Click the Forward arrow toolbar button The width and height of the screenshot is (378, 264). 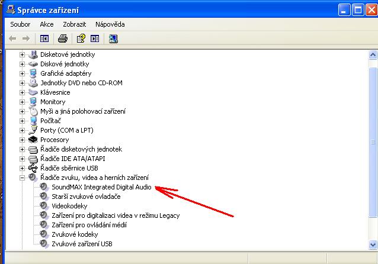(26, 38)
